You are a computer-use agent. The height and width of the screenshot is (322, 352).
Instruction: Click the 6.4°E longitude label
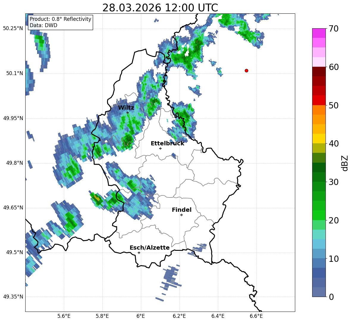tap(218, 316)
